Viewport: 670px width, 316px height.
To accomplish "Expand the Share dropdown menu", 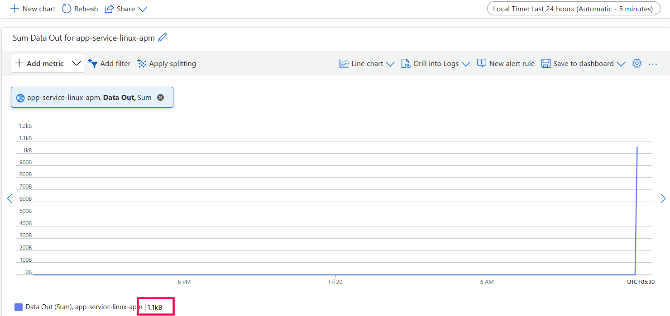I will 143,9.
